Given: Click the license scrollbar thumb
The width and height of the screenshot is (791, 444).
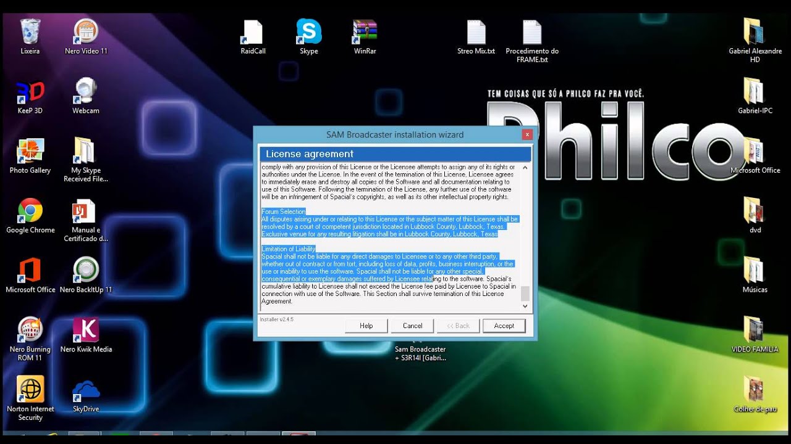Looking at the screenshot, I should coord(525,294).
